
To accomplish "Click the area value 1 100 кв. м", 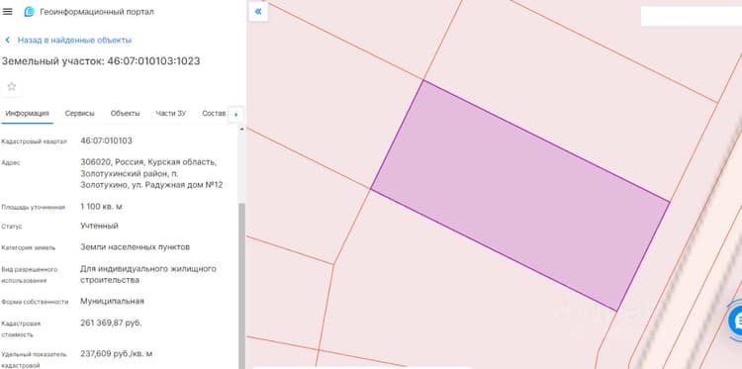I will (x=101, y=207).
